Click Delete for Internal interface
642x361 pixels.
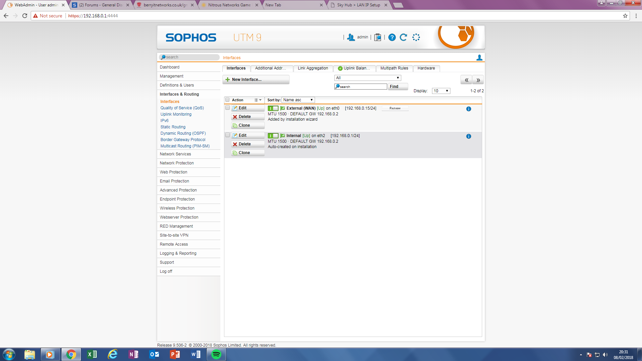tap(248, 144)
